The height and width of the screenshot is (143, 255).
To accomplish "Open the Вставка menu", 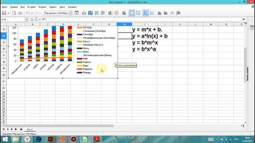I will pos(31,7).
